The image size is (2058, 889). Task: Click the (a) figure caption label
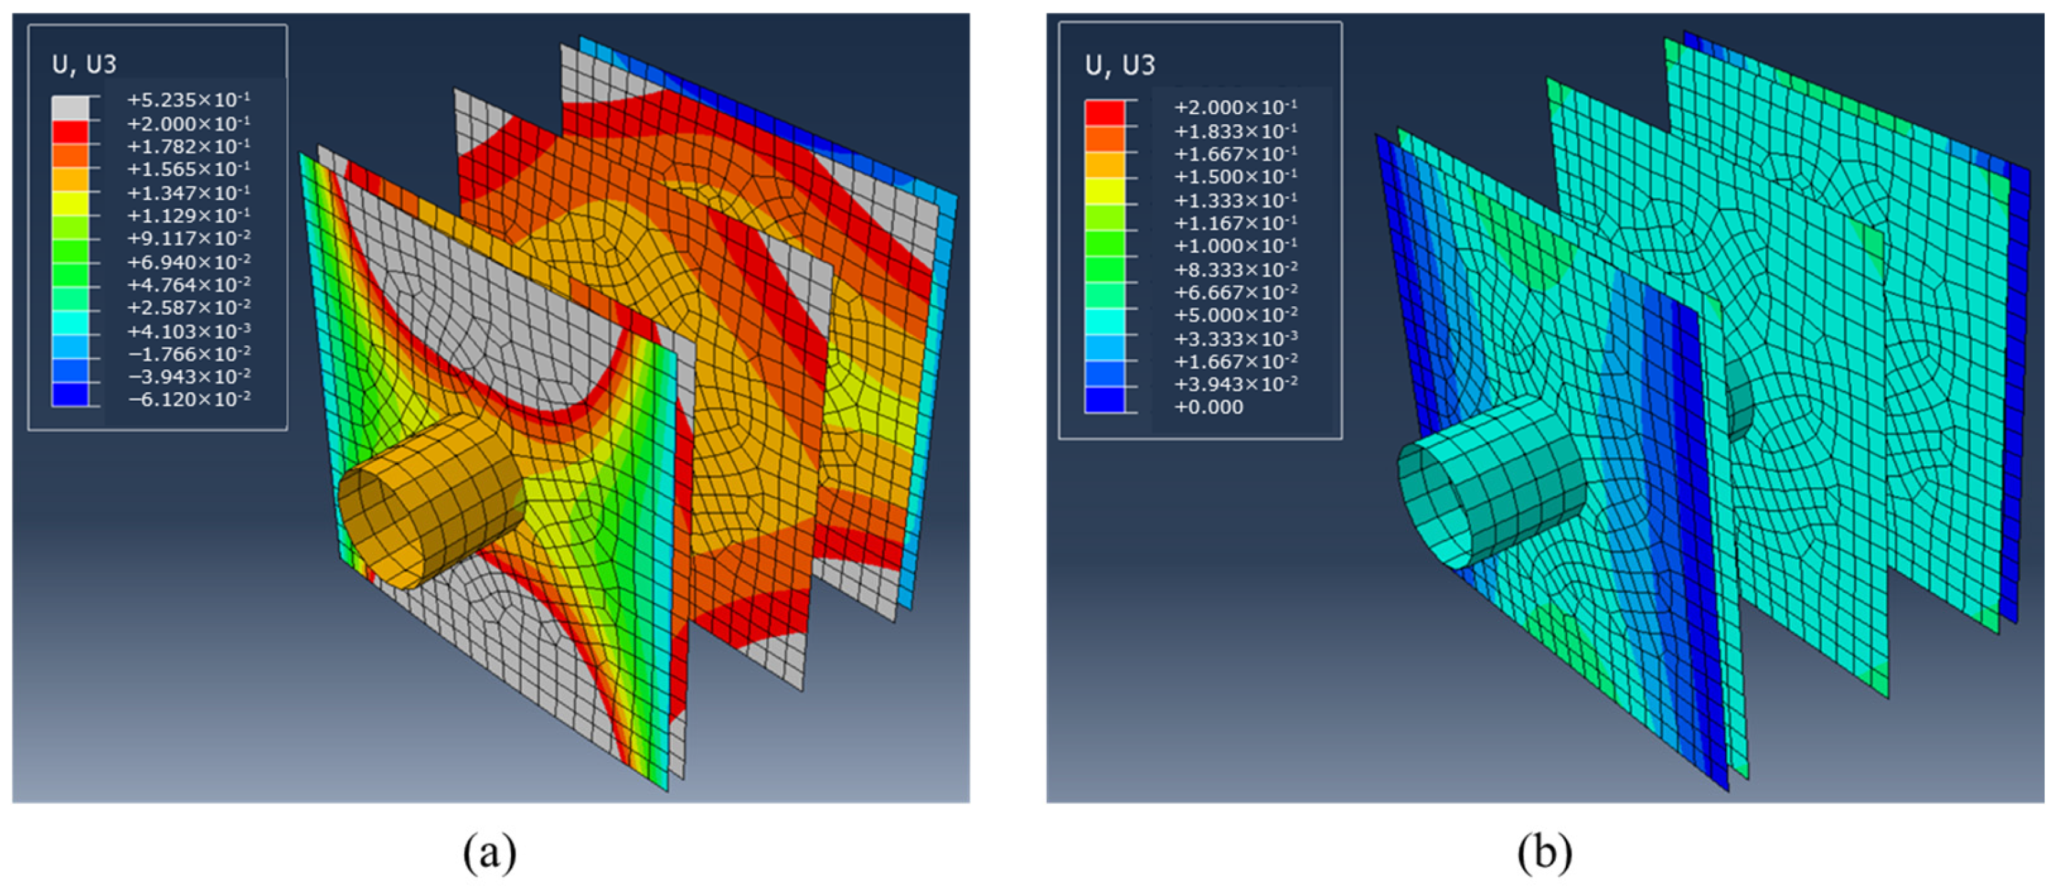(489, 851)
